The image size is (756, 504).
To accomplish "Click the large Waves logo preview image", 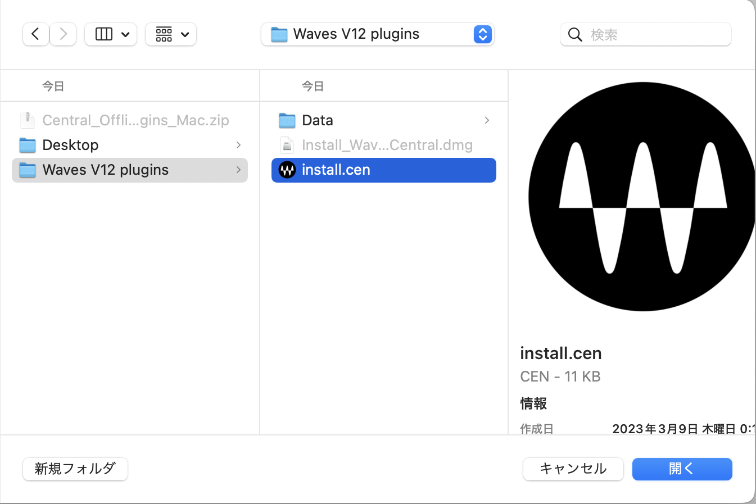I will click(x=641, y=197).
